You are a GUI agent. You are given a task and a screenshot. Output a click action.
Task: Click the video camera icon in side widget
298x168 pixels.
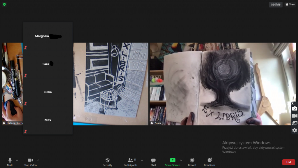295,116
